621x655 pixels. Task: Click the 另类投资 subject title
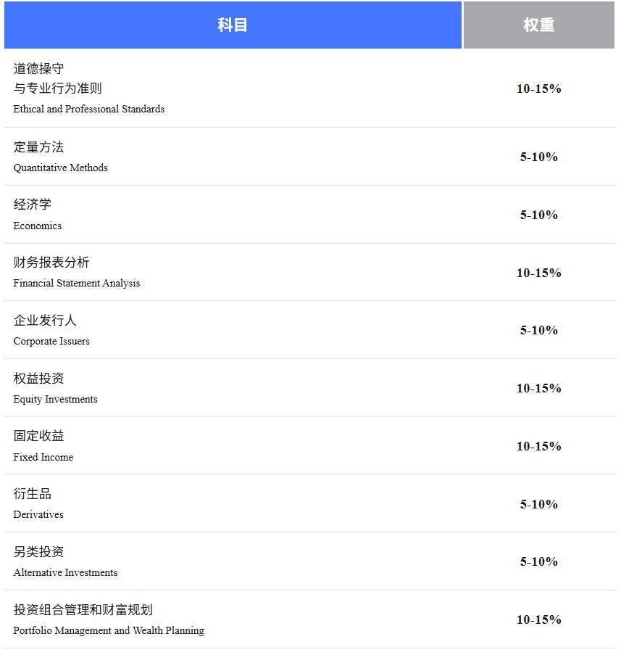coord(38,552)
